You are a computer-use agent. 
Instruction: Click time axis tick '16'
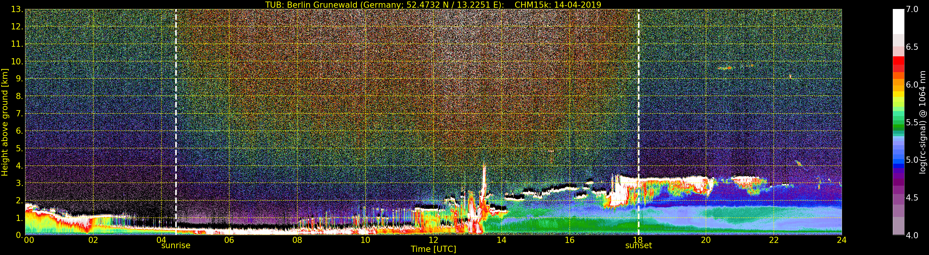click(x=570, y=240)
